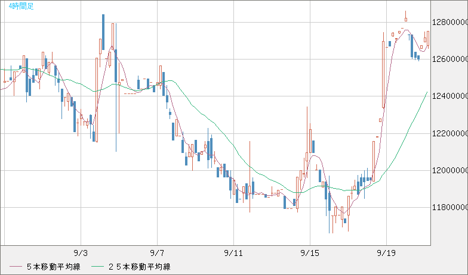Click the 25本移動平均線 legend label
Image resolution: width=468 pixels, height=275 pixels.
point(140,267)
